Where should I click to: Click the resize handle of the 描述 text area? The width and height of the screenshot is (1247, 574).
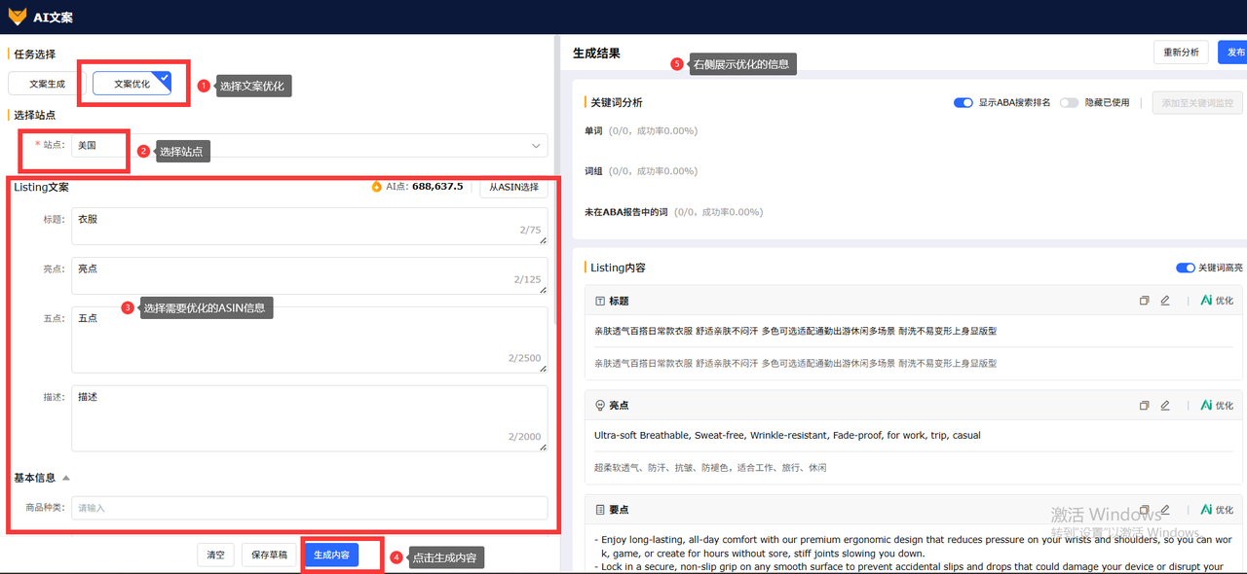point(543,447)
